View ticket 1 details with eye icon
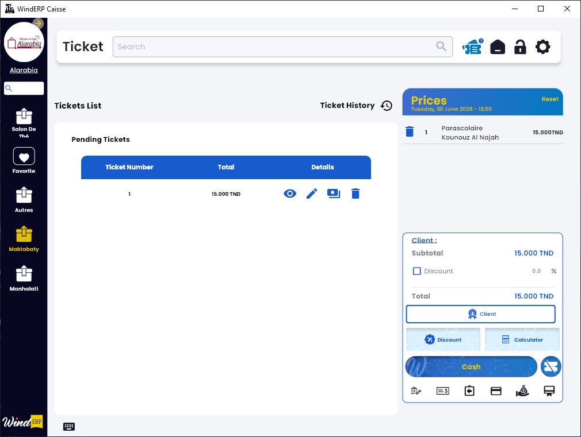This screenshot has width=581, height=437. 290,194
